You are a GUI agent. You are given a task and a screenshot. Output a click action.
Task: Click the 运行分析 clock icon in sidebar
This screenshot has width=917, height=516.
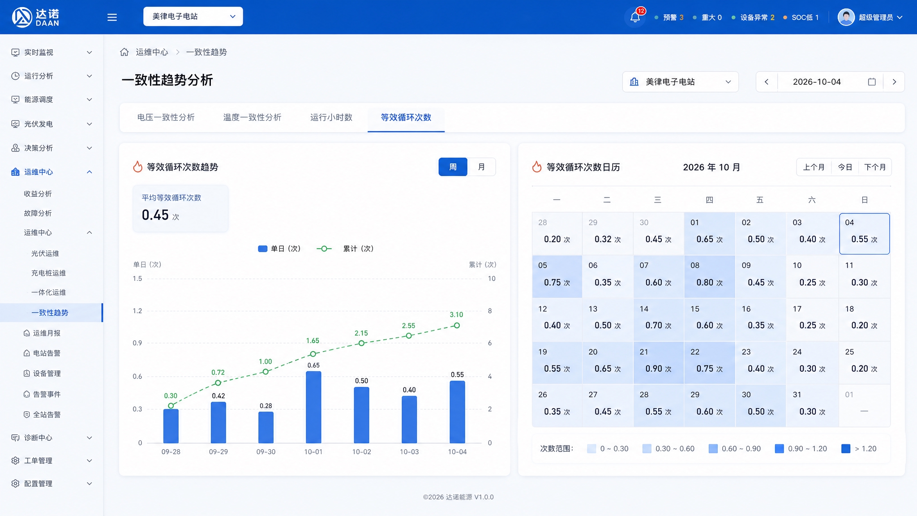pyautogui.click(x=15, y=76)
